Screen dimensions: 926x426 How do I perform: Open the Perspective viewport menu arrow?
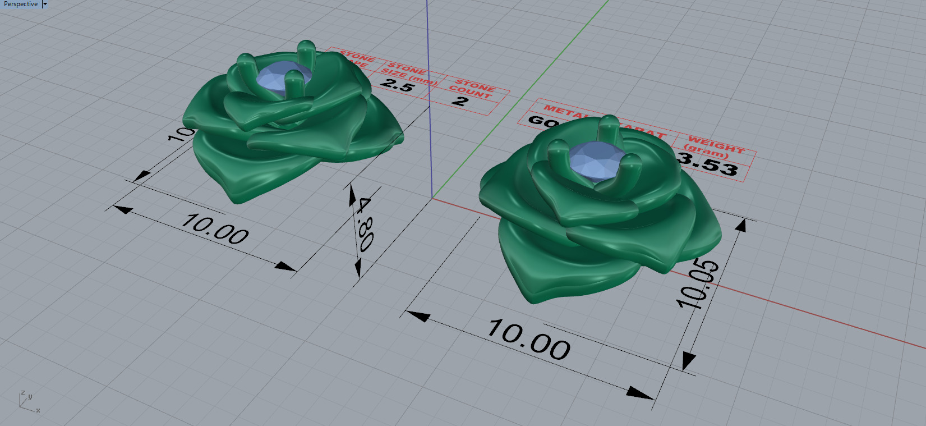click(x=45, y=4)
